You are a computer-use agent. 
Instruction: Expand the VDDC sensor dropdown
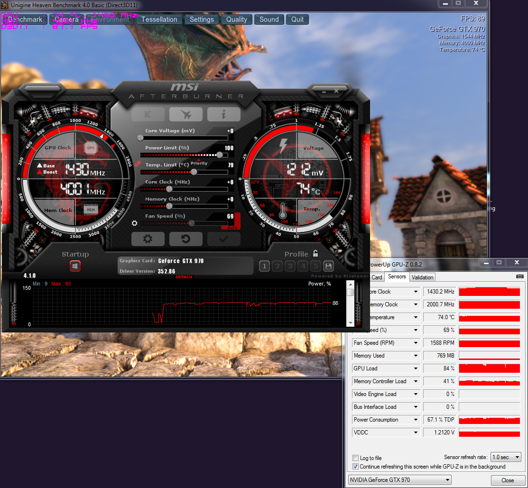click(416, 433)
